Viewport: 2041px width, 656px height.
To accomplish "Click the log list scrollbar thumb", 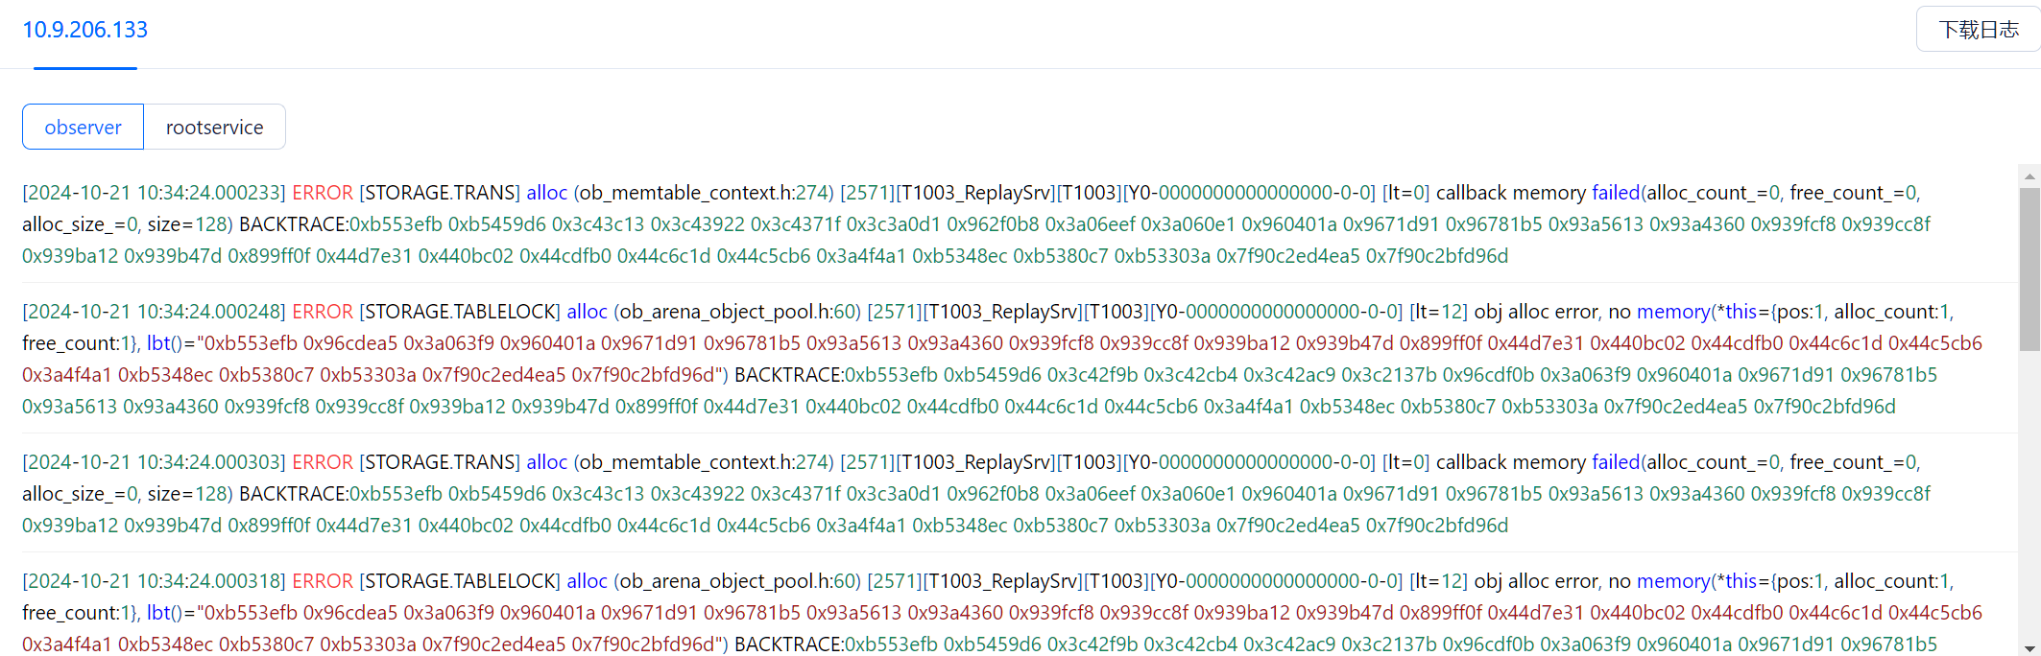I will (x=2029, y=269).
